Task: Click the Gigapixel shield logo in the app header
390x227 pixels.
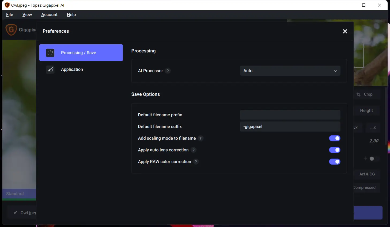Action: click(11, 30)
